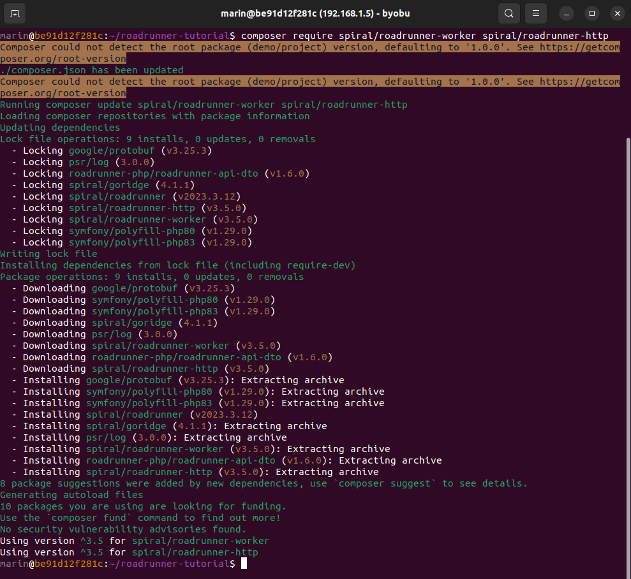Click the cursor at the bottom prompt
The width and height of the screenshot is (631, 579).
[244, 564]
